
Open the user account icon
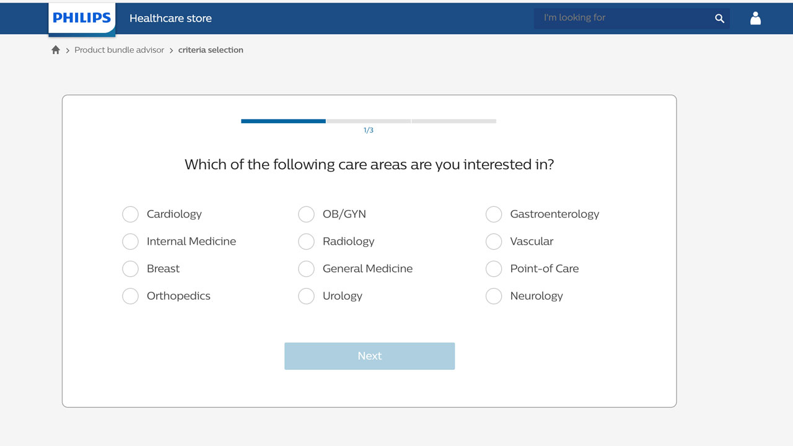[755, 19]
